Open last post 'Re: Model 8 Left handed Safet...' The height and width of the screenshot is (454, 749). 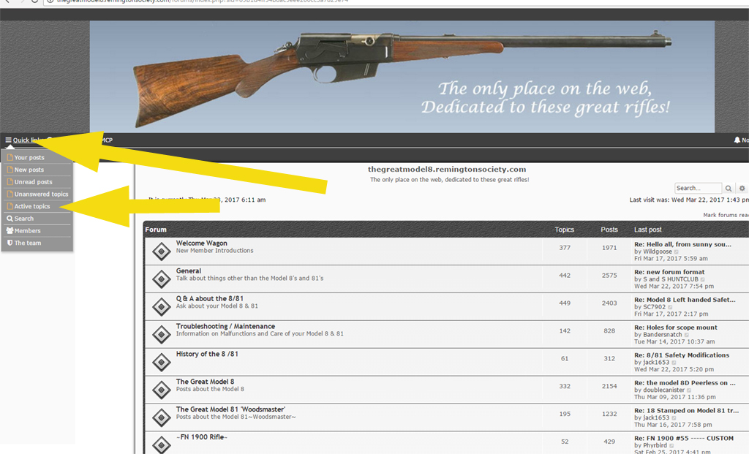point(685,300)
